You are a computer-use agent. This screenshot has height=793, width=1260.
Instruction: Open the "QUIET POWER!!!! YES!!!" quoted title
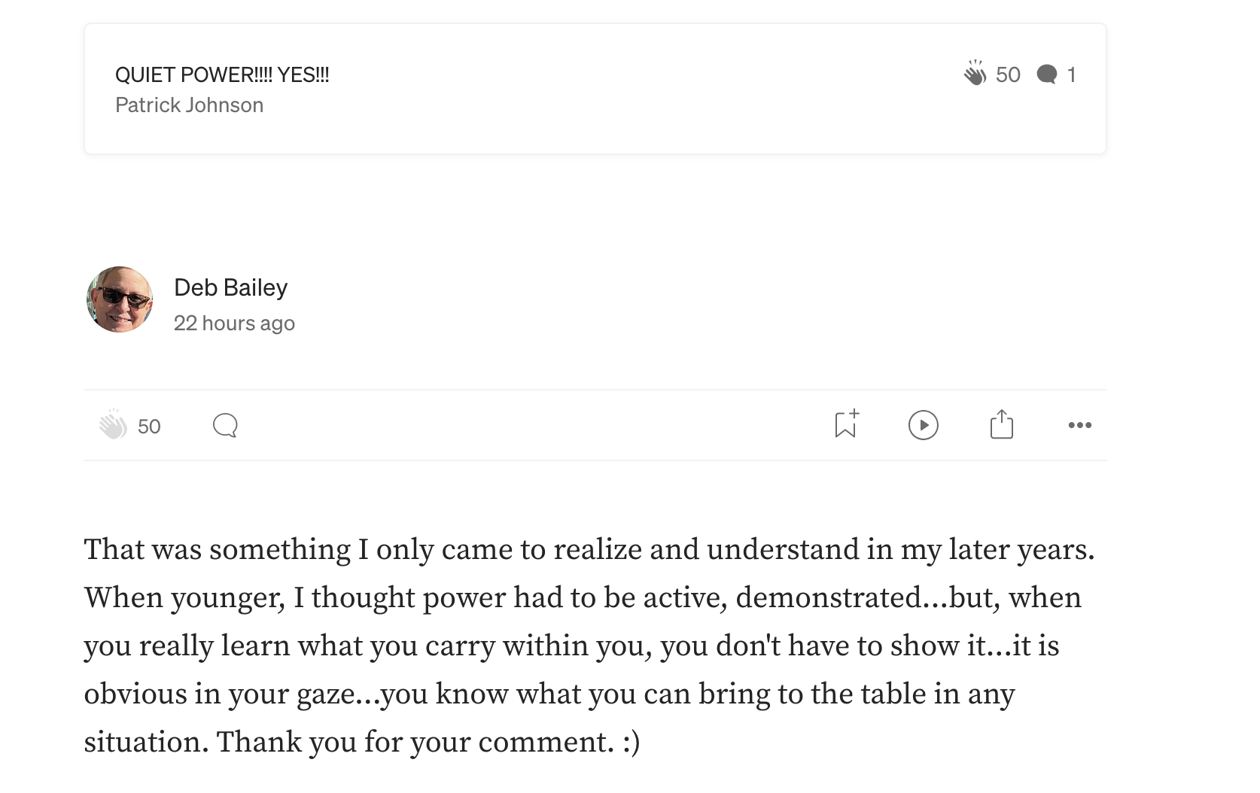pyautogui.click(x=222, y=74)
